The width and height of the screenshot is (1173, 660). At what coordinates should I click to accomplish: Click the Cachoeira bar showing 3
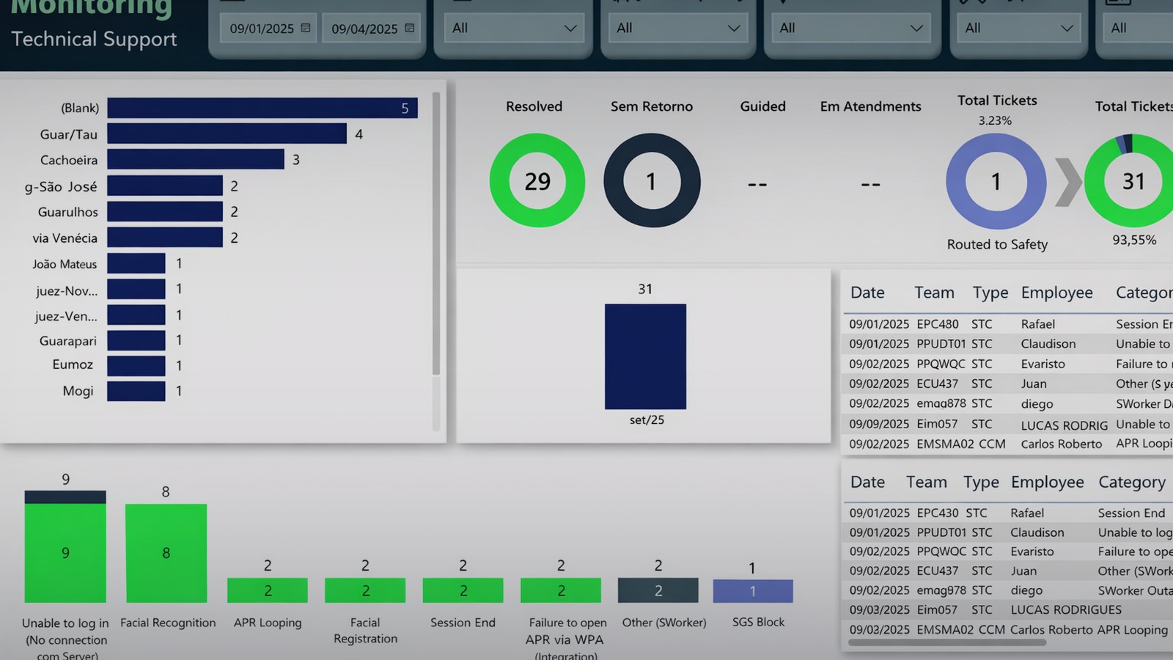coord(196,160)
